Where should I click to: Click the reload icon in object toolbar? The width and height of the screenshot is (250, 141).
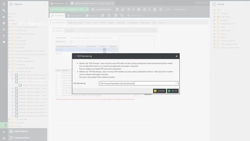coord(128,9)
